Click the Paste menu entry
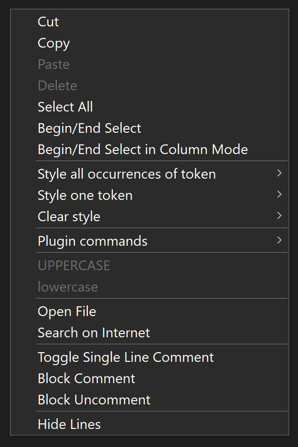298x447 pixels. [x=54, y=64]
